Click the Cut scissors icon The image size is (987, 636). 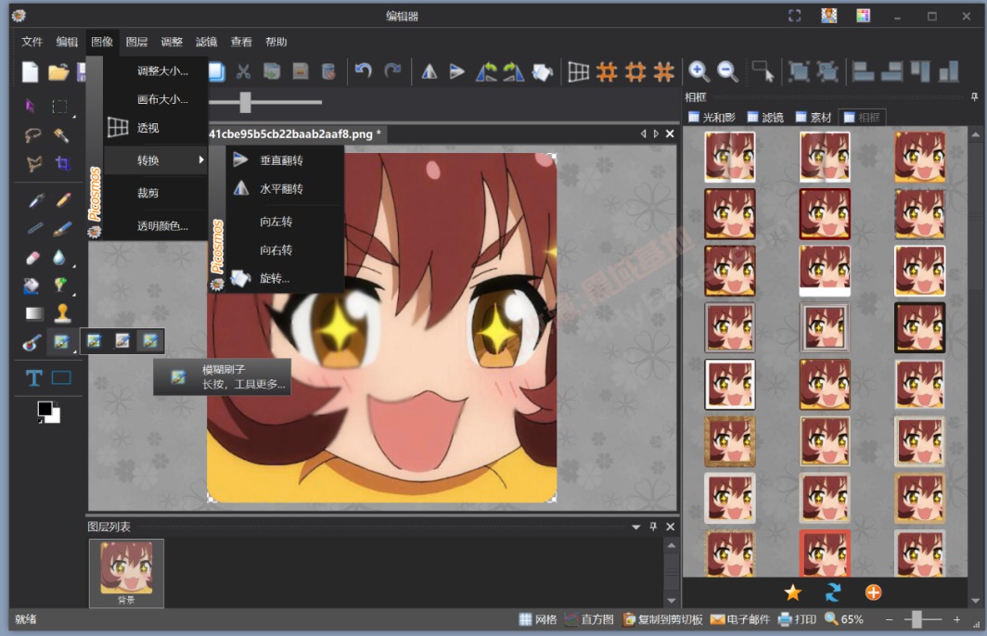[x=243, y=71]
